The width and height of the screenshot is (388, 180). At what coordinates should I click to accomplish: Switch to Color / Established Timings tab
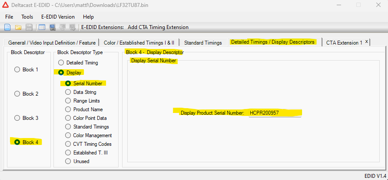(139, 43)
